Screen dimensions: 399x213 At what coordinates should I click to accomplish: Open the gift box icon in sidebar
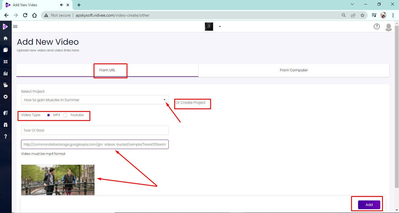pyautogui.click(x=6, y=125)
